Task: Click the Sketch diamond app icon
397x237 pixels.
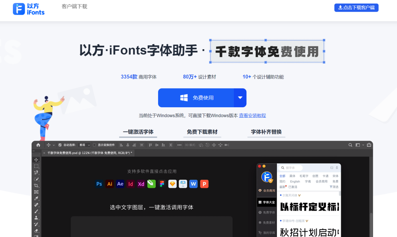Action: point(172,184)
